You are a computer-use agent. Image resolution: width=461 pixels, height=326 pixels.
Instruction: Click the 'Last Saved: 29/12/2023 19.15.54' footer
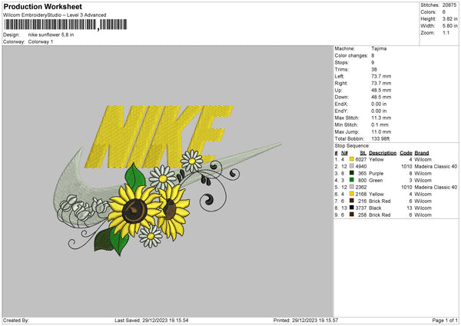pos(151,320)
